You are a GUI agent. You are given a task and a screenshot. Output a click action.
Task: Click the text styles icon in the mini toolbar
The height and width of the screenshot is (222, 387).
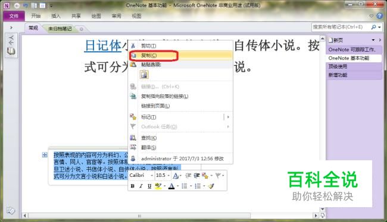pyautogui.click(x=176, y=176)
